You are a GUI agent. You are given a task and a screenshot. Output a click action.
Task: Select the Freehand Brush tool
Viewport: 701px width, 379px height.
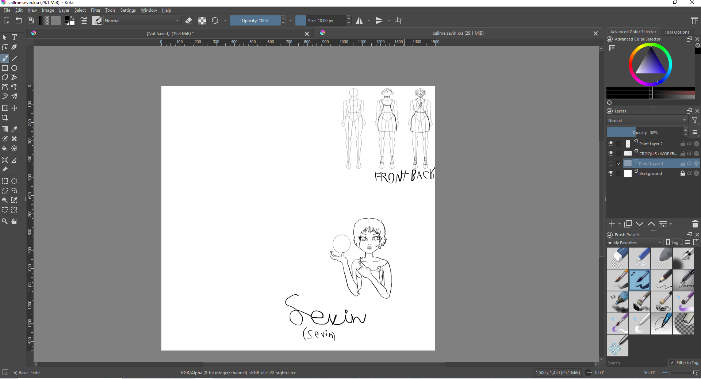tap(5, 58)
